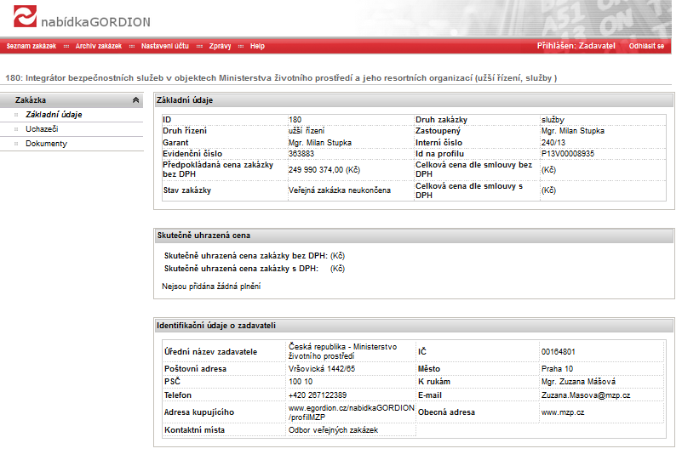The height and width of the screenshot is (460, 682).
Task: Click the Skutečně uhrazená cena section header
Action: 203,235
